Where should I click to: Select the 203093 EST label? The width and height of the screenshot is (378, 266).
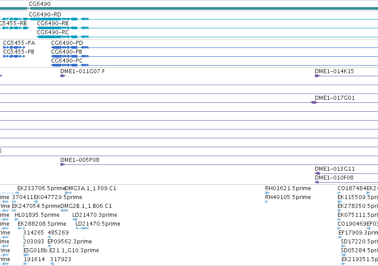point(33,242)
